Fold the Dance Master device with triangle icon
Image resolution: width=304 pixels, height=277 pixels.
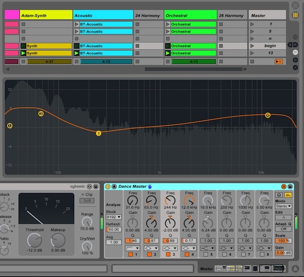tap(114, 186)
